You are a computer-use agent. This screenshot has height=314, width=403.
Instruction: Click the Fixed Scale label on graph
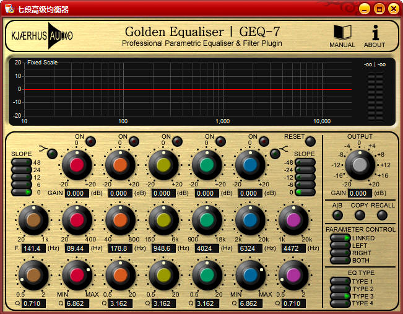point(43,63)
